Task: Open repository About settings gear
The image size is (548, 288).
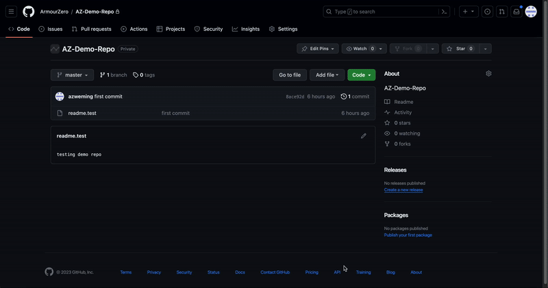Action: click(488, 74)
